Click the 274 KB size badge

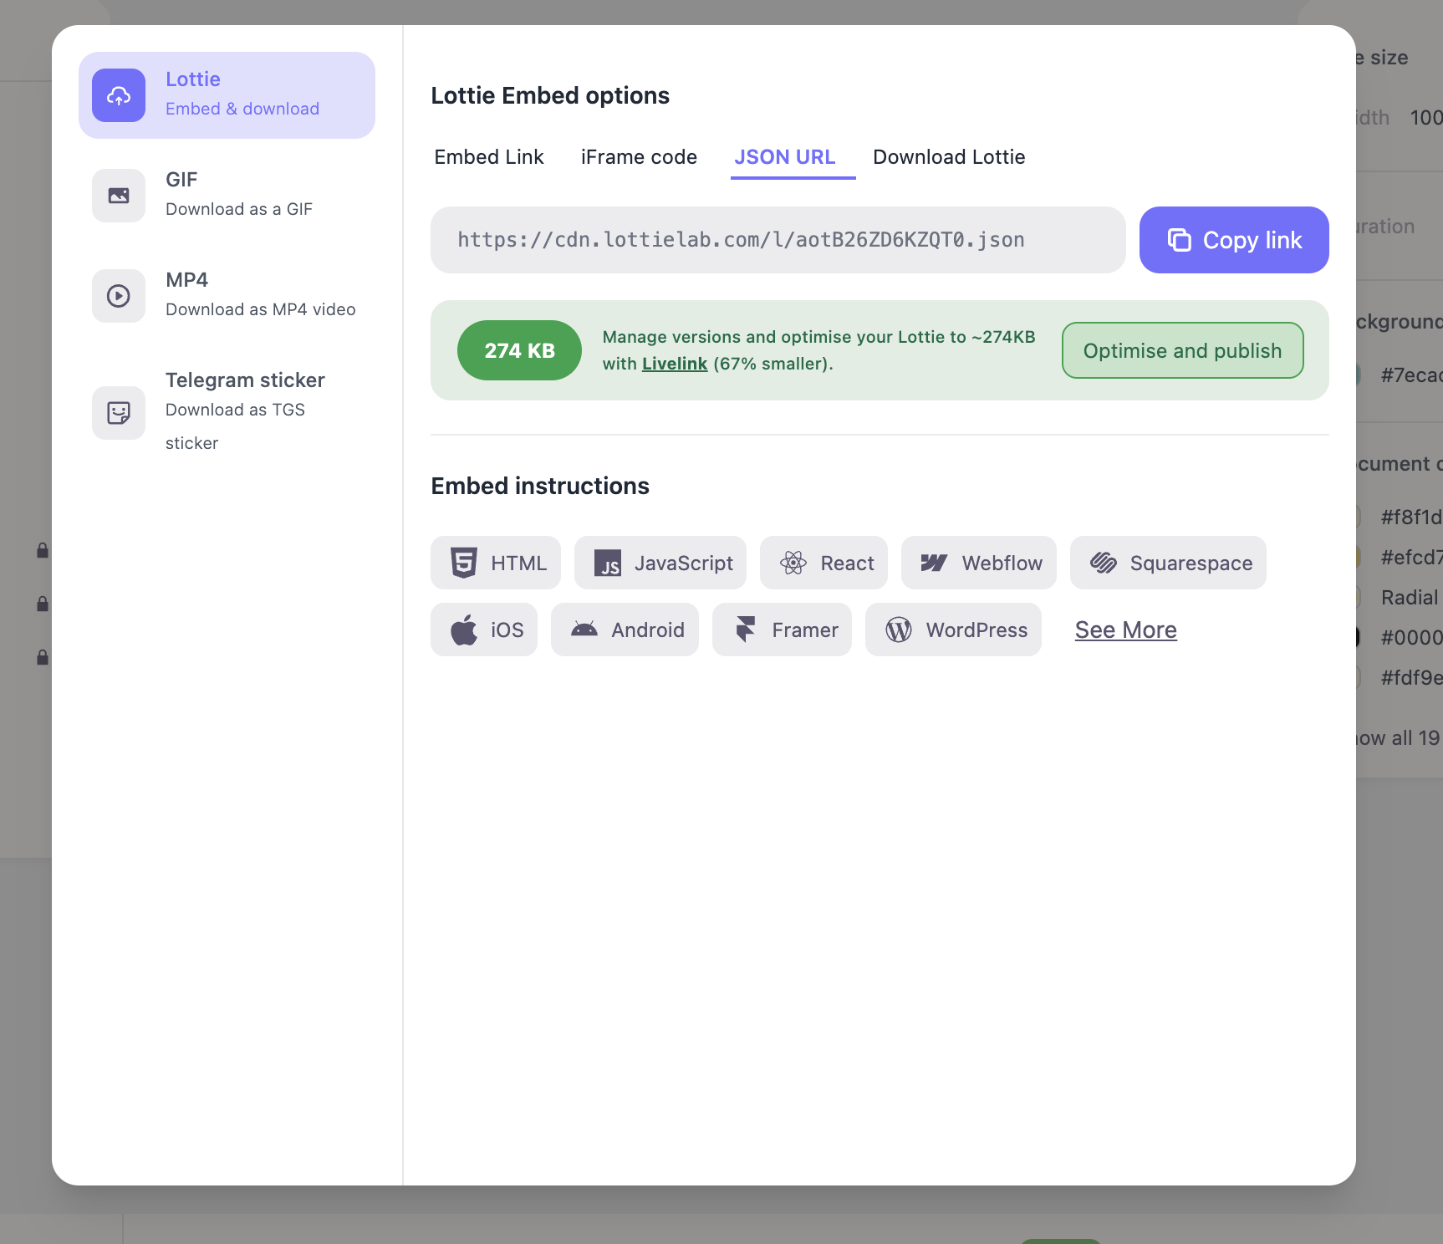click(519, 350)
